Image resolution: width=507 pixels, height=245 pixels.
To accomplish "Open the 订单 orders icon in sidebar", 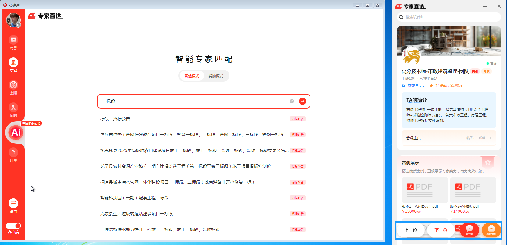I will (x=13, y=155).
